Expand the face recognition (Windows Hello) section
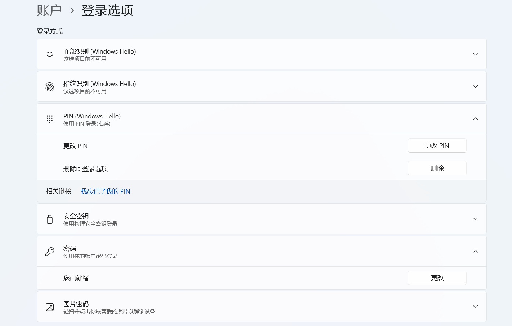Image resolution: width=512 pixels, height=326 pixels. (x=475, y=54)
